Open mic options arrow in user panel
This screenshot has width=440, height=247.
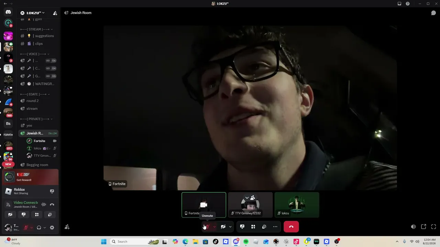pos(31,227)
